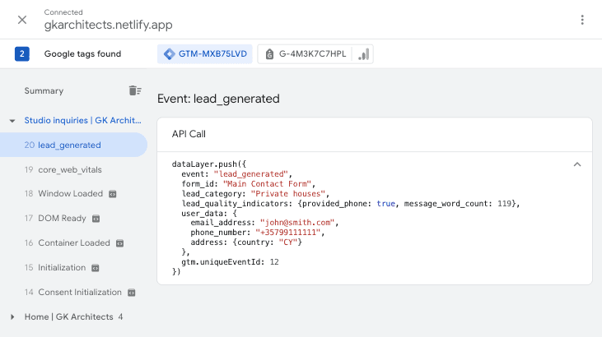Viewport: 602px width, 337px height.
Task: Open Studio inquiries | GK Archit... page entry
Action: [x=82, y=120]
